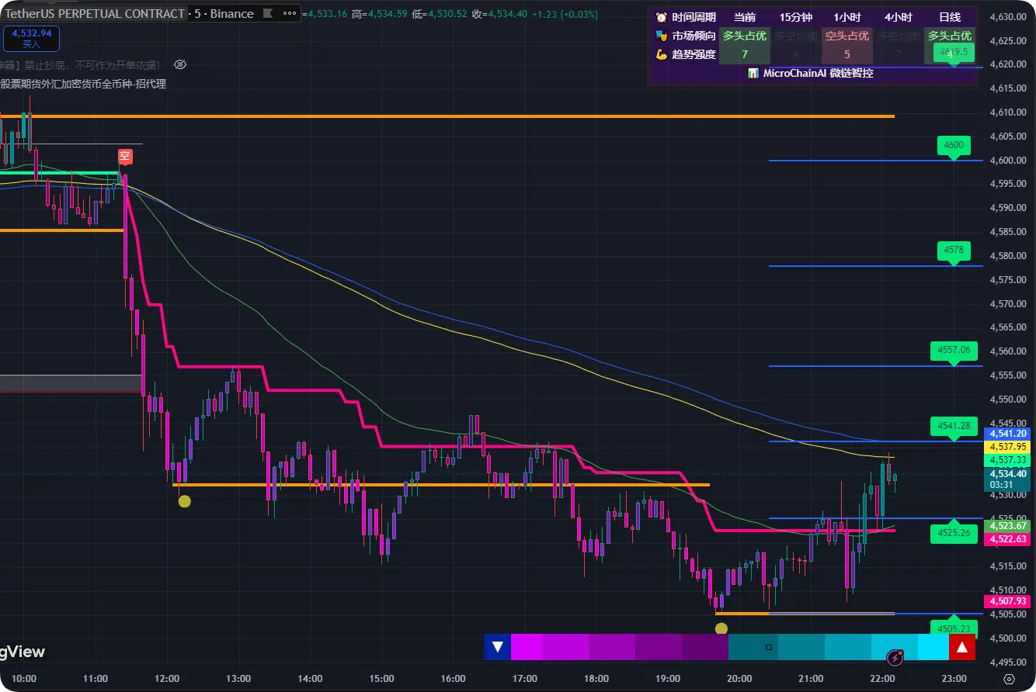Click the green 4541.28 price level label
The image size is (1036, 692).
click(x=954, y=426)
